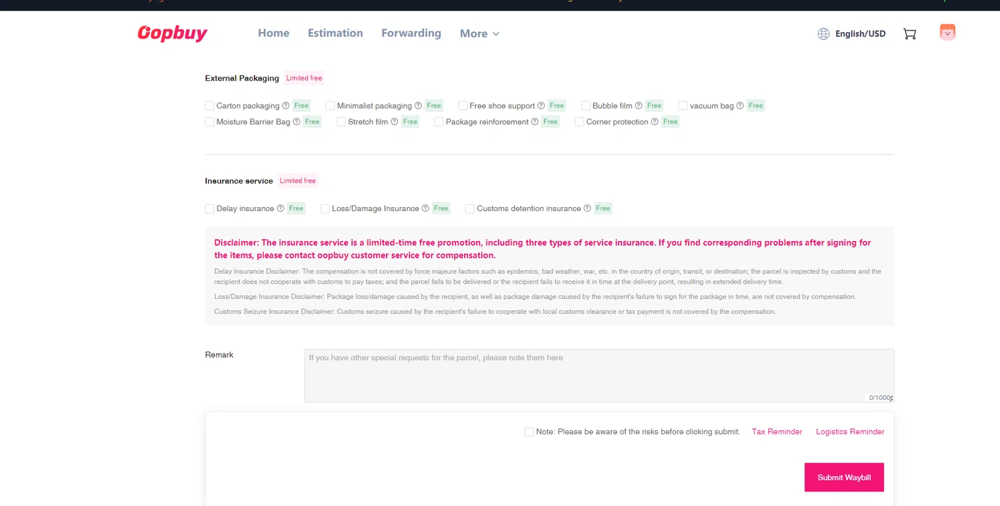Click the globe language icon
The image size is (1000, 506).
pyautogui.click(x=823, y=34)
